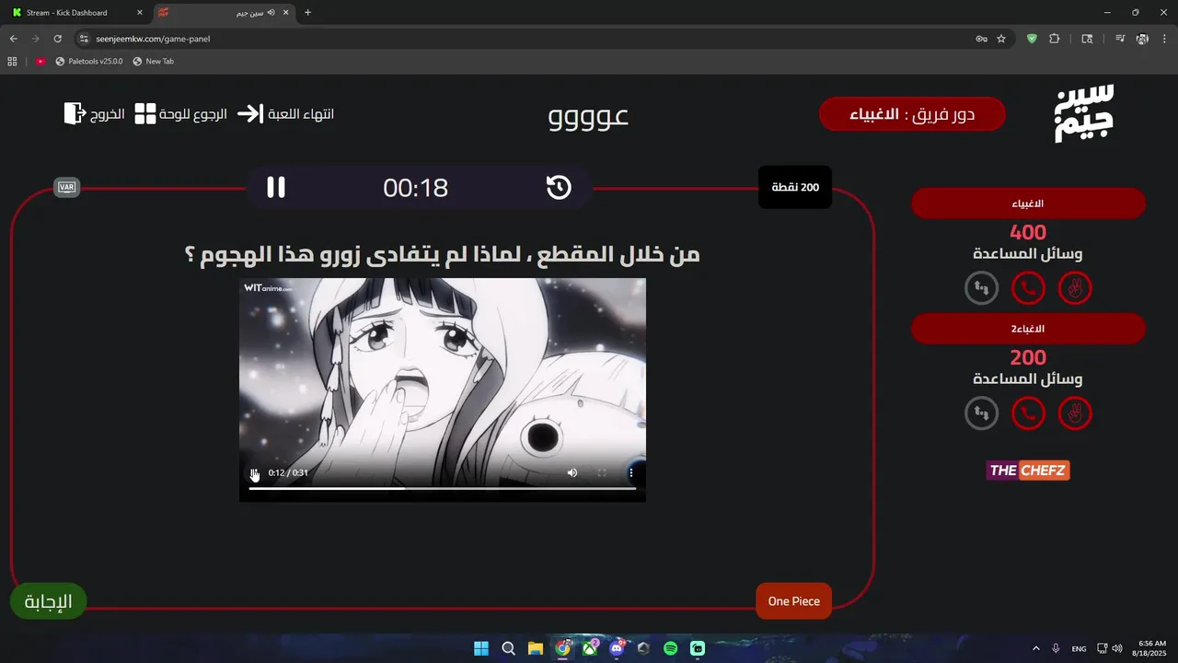Switch to the Stream - Kick Dashboard tab
The width and height of the screenshot is (1178, 663).
point(77,13)
